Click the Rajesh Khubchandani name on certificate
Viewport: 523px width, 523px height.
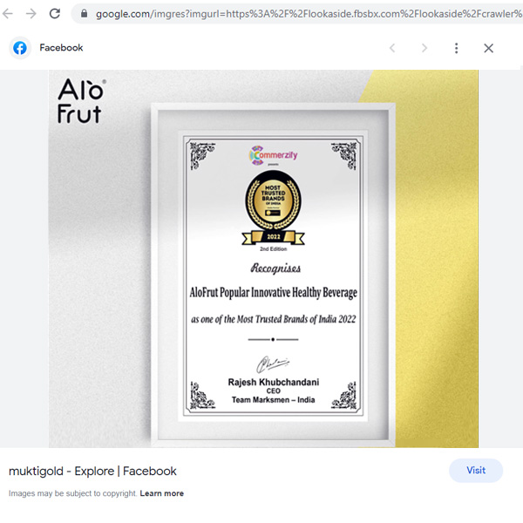[274, 382]
